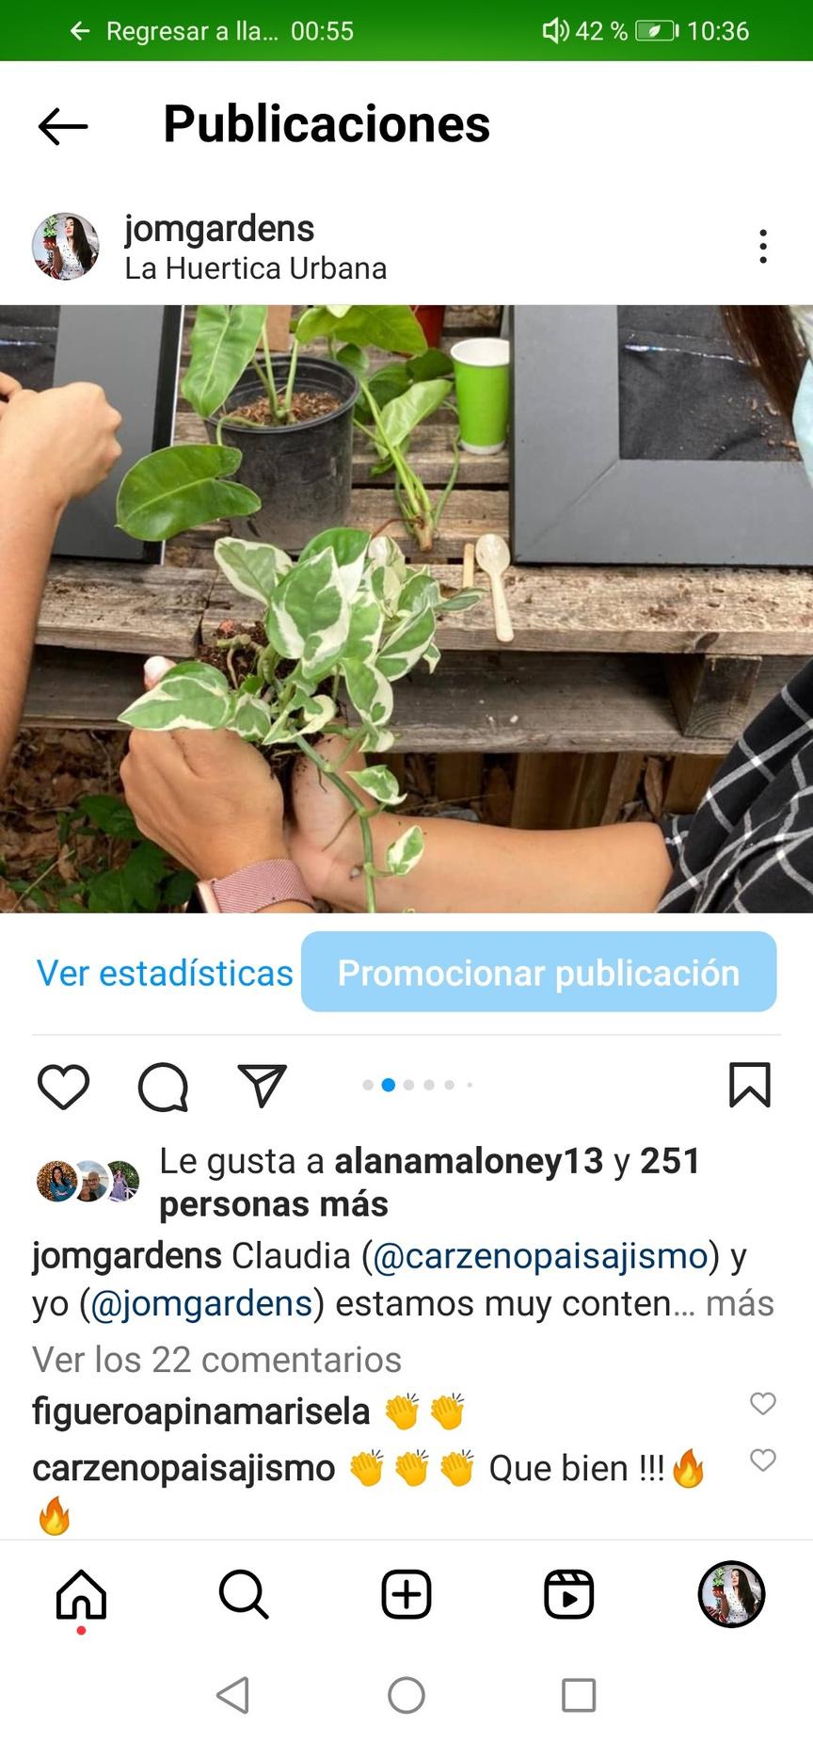
Task: Tap Promocionar publicación button
Action: coord(539,972)
